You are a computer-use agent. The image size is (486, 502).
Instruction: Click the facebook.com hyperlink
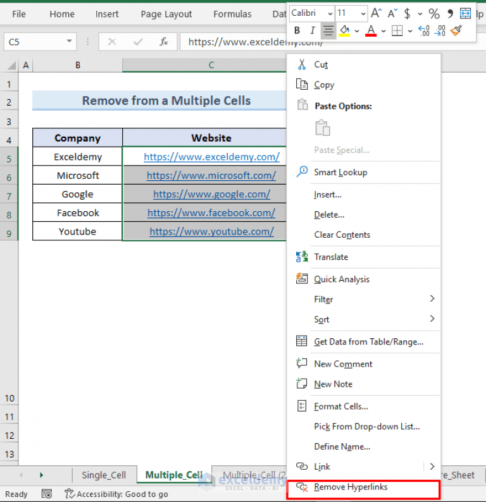pyautogui.click(x=211, y=213)
